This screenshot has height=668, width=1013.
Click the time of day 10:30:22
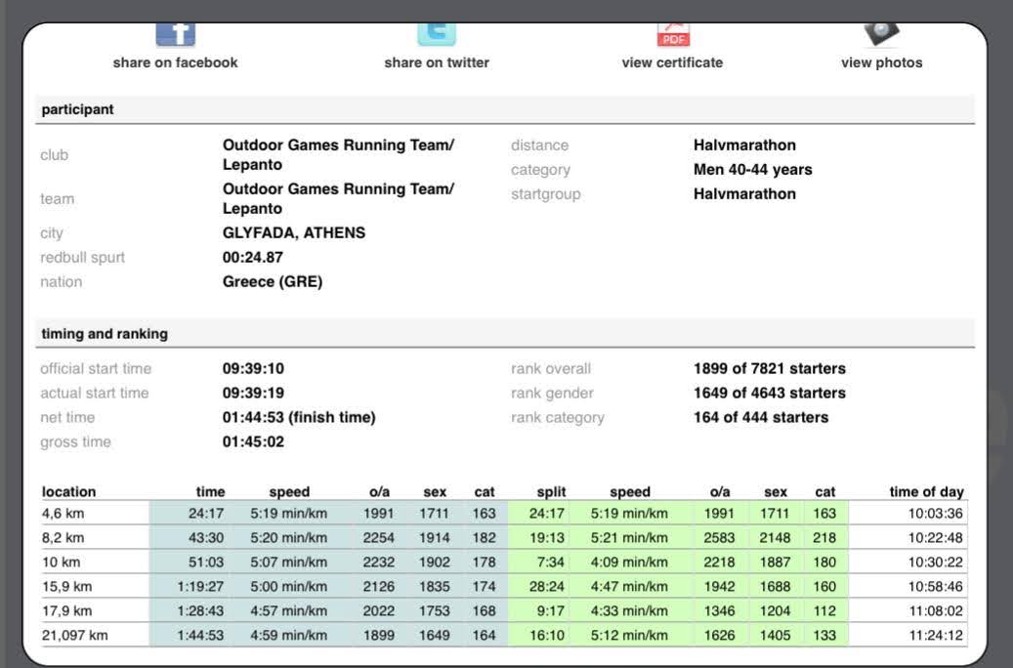click(x=936, y=563)
